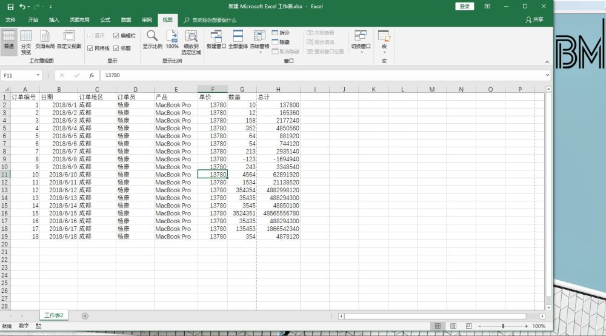Click the 分页预览 (Page Break Preview) icon
Viewport: 606px width, 336px height.
click(26, 41)
